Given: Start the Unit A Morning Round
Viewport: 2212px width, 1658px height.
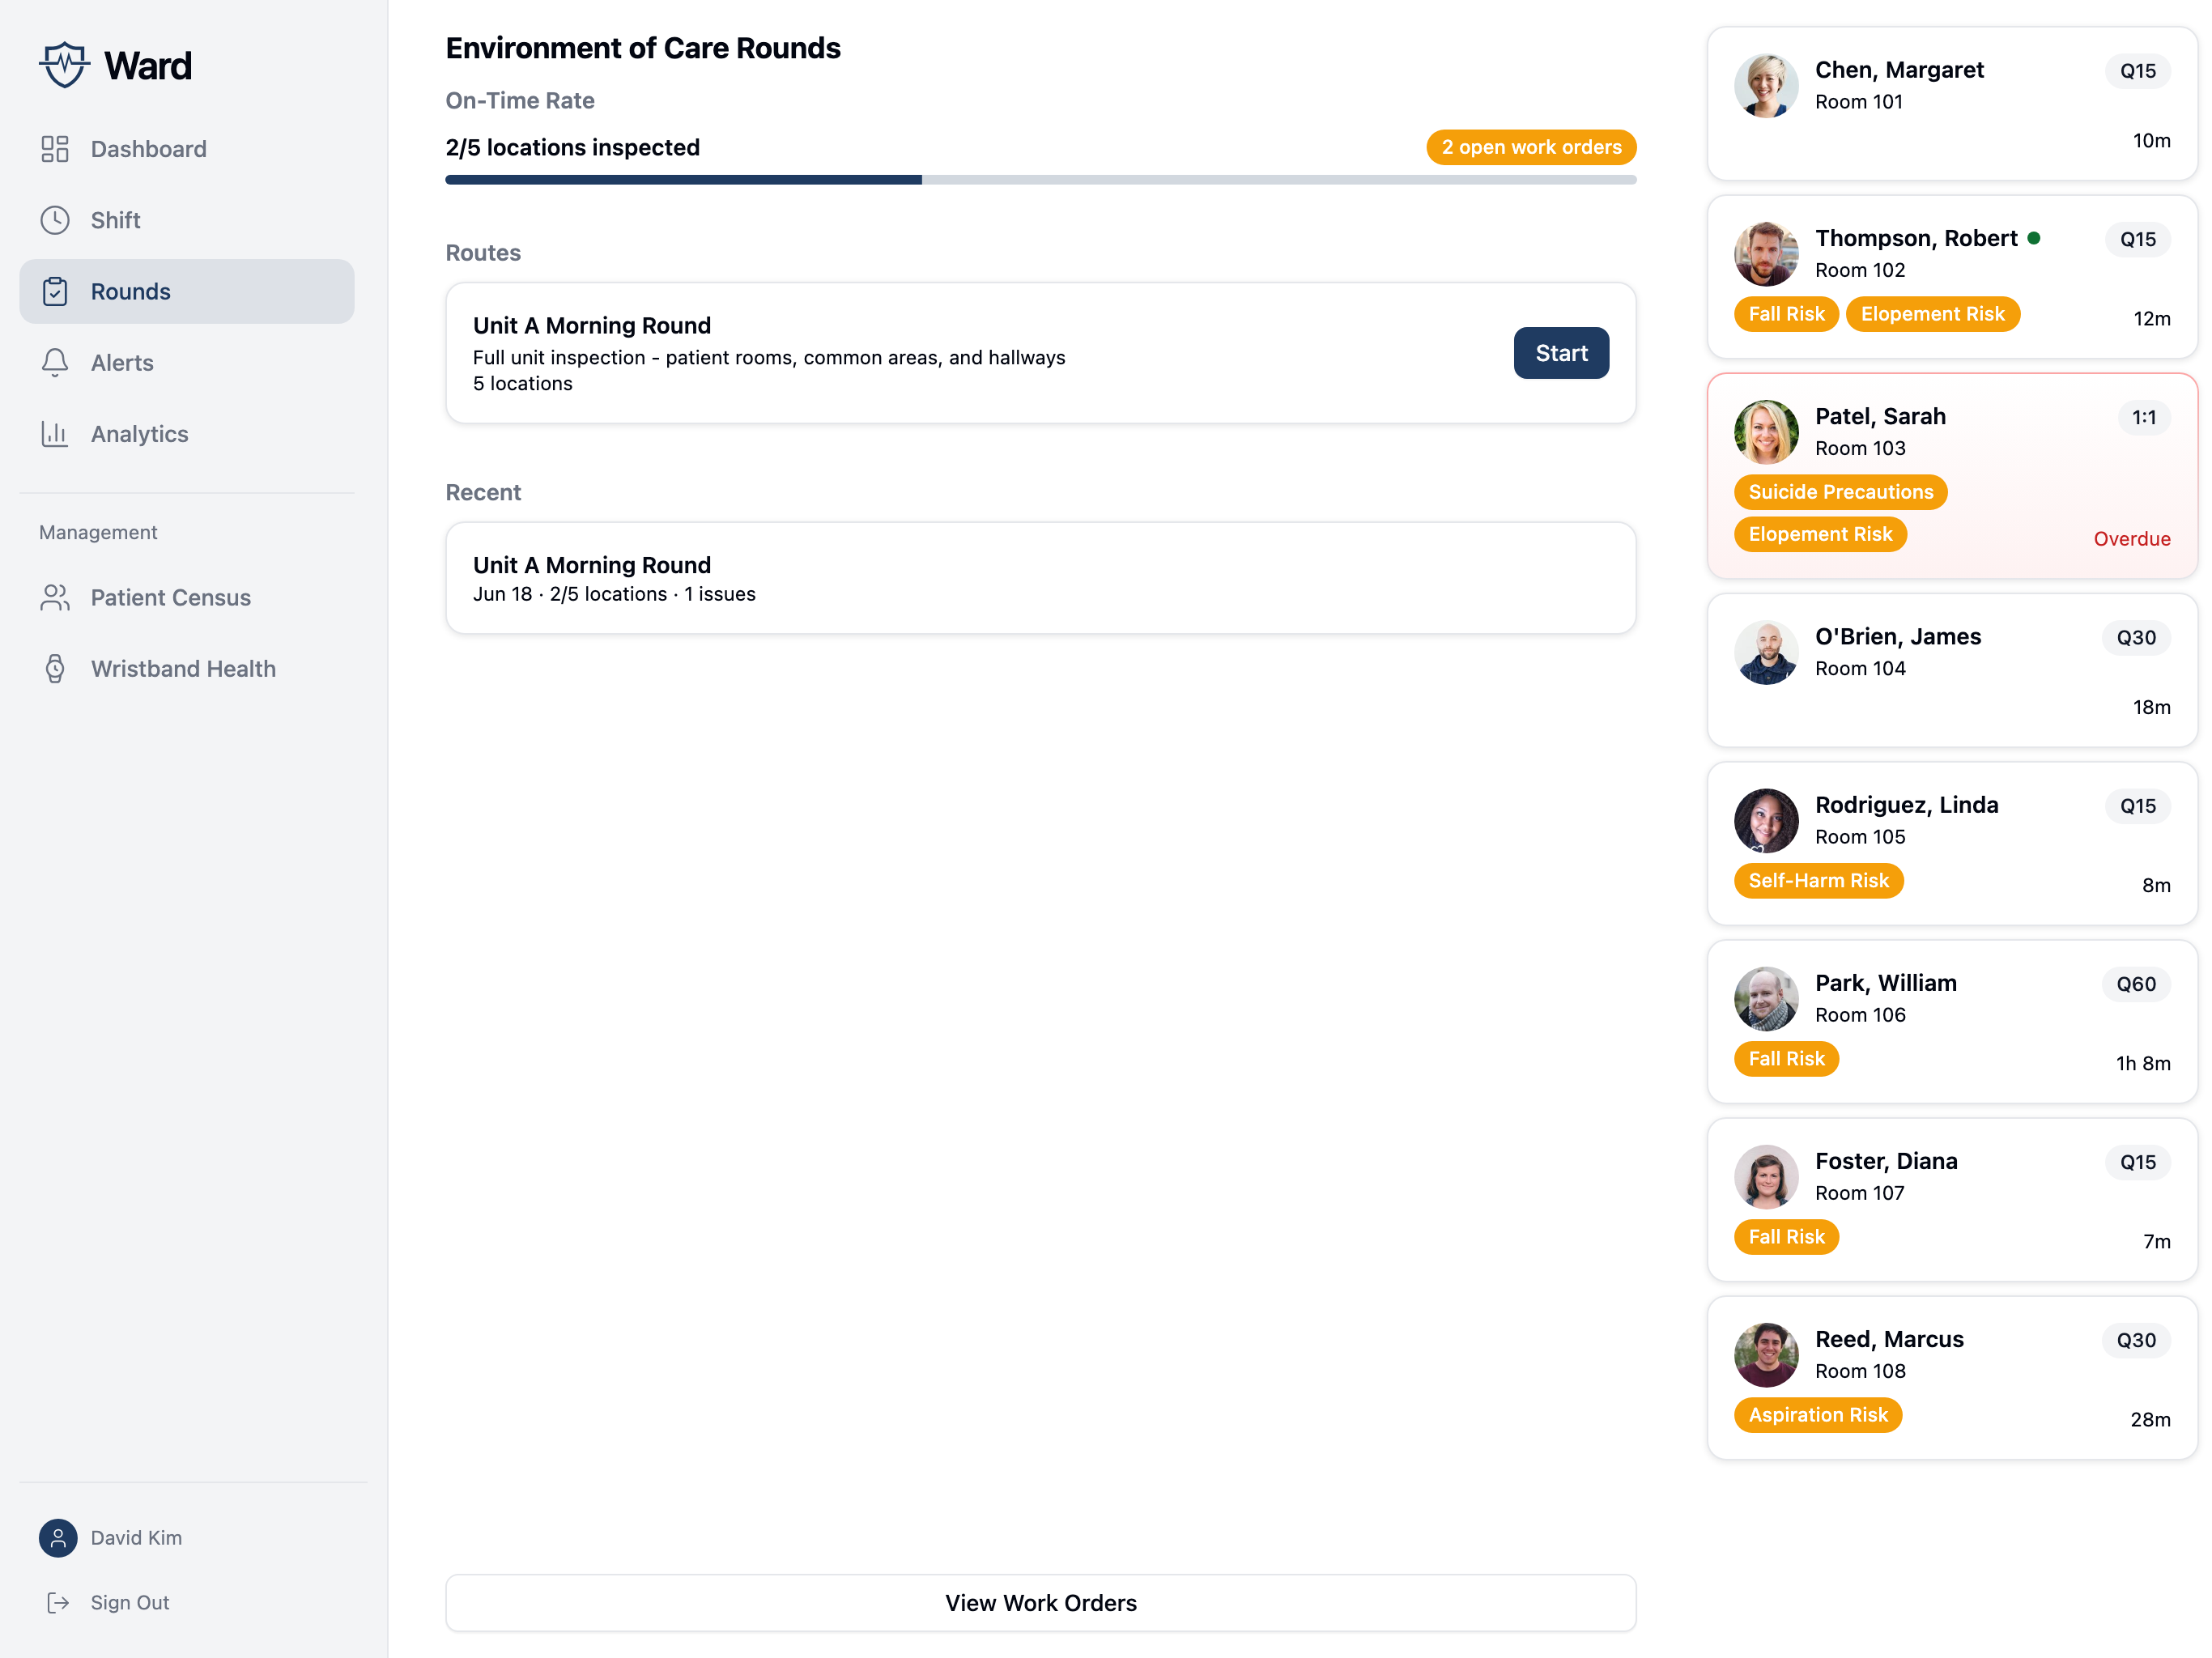Looking at the screenshot, I should (x=1561, y=353).
